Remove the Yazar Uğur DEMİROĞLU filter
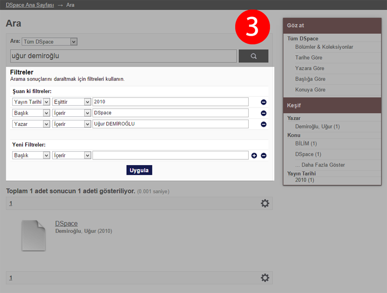The image size is (387, 293). point(264,124)
